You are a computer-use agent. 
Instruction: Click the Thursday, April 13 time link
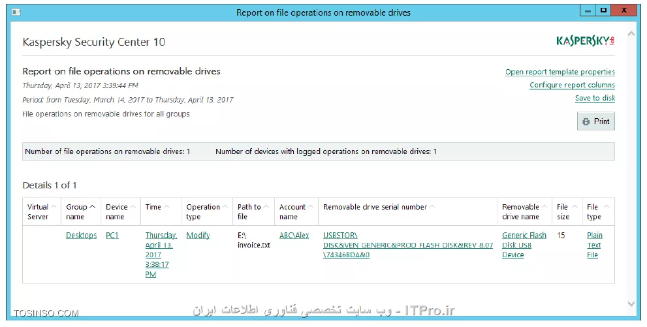[161, 255]
